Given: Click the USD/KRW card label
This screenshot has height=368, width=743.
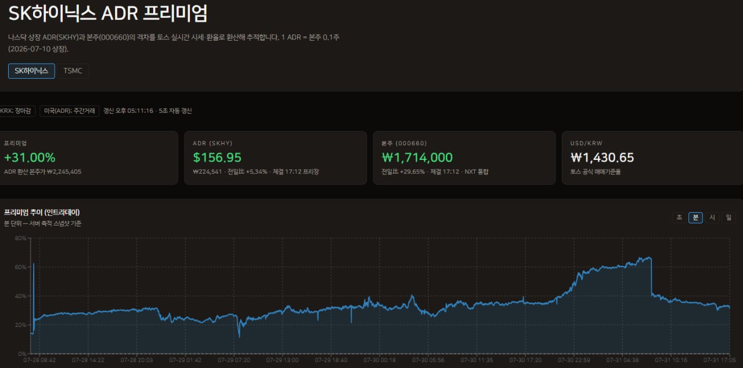Looking at the screenshot, I should (586, 143).
